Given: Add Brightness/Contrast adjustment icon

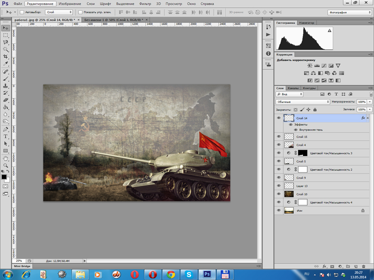Looking at the screenshot, I should tap(309, 65).
